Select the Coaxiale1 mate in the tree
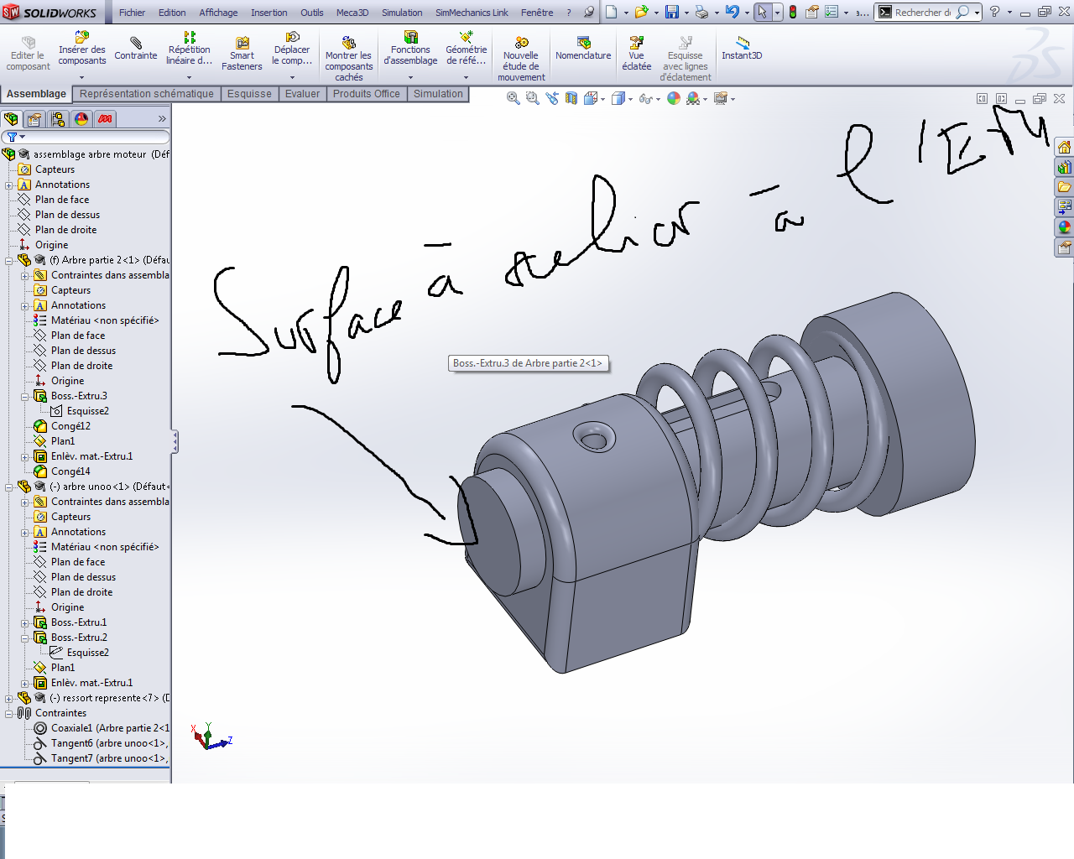Viewport: 1074px width, 859px height. 102,728
